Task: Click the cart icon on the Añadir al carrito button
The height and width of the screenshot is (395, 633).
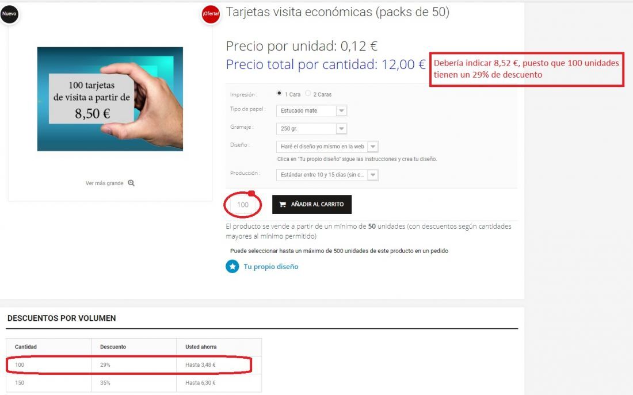Action: click(283, 205)
